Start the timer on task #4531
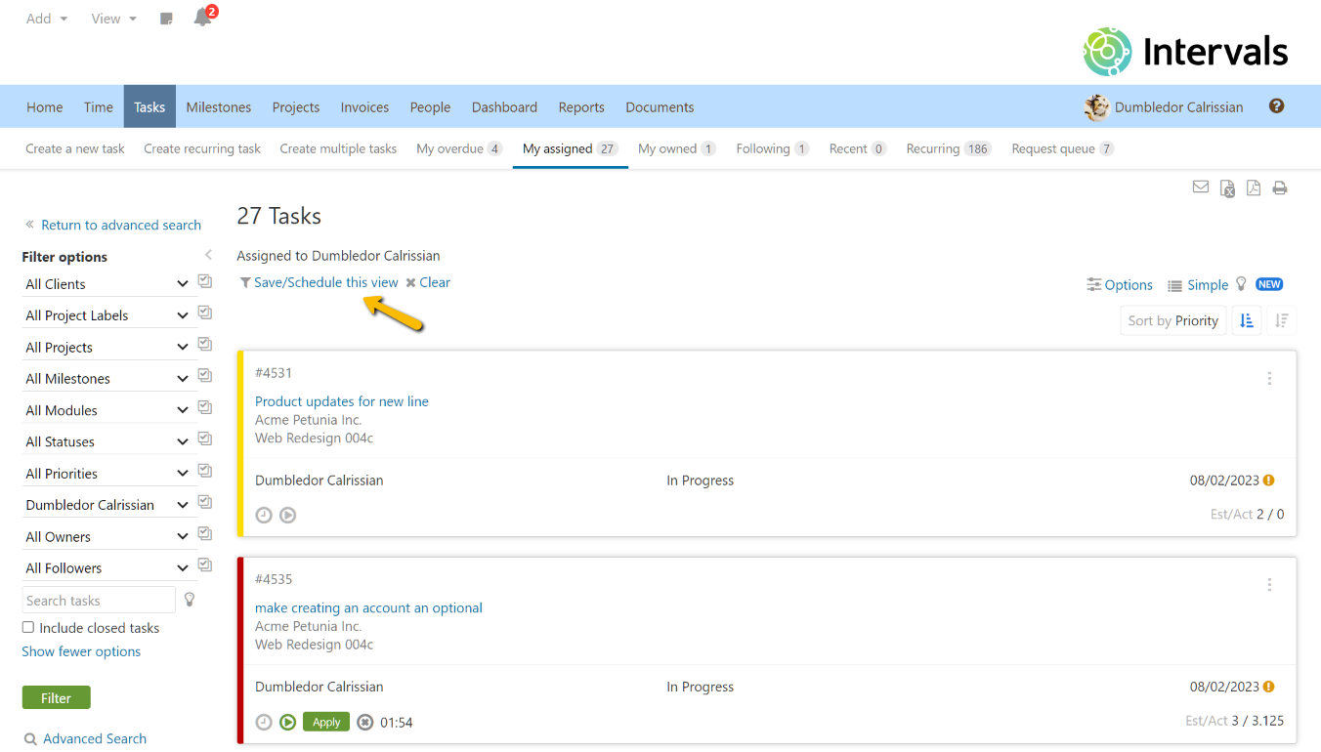The image size is (1321, 752). 287,515
